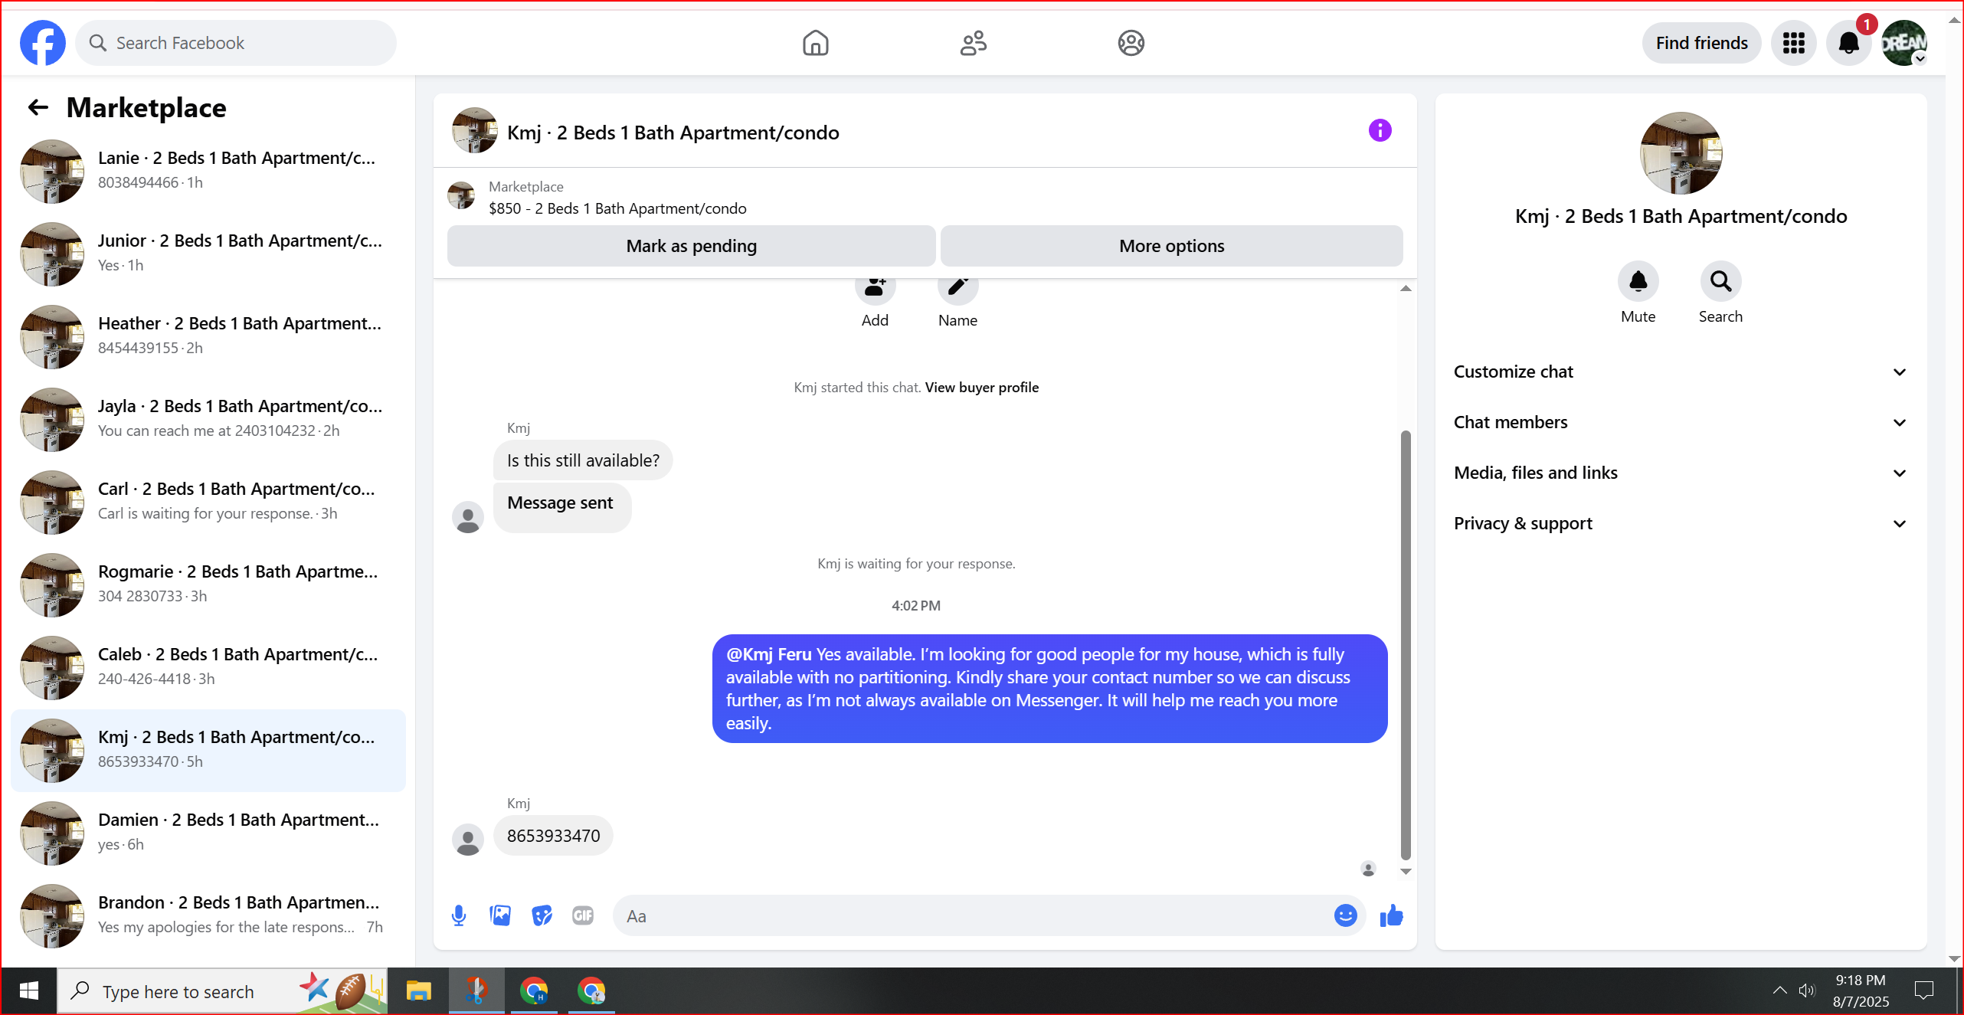The width and height of the screenshot is (1964, 1015).
Task: Click the blue '@Kmj Feru' reply message
Action: tap(1049, 689)
